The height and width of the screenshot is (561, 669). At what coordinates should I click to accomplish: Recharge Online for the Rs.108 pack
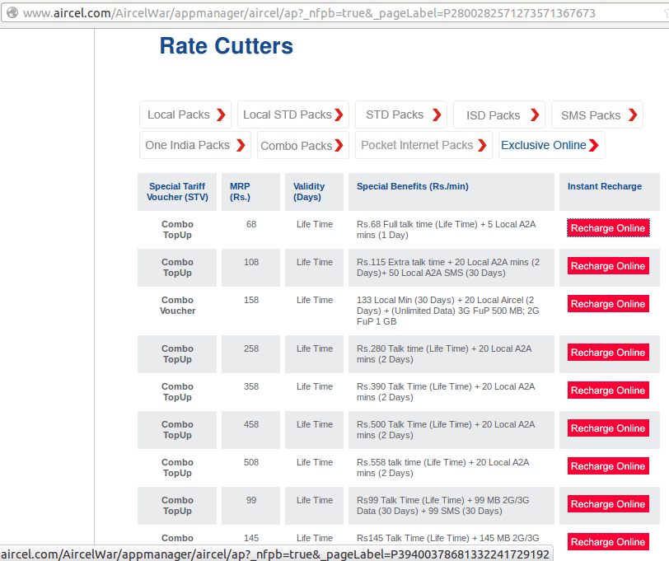point(608,266)
